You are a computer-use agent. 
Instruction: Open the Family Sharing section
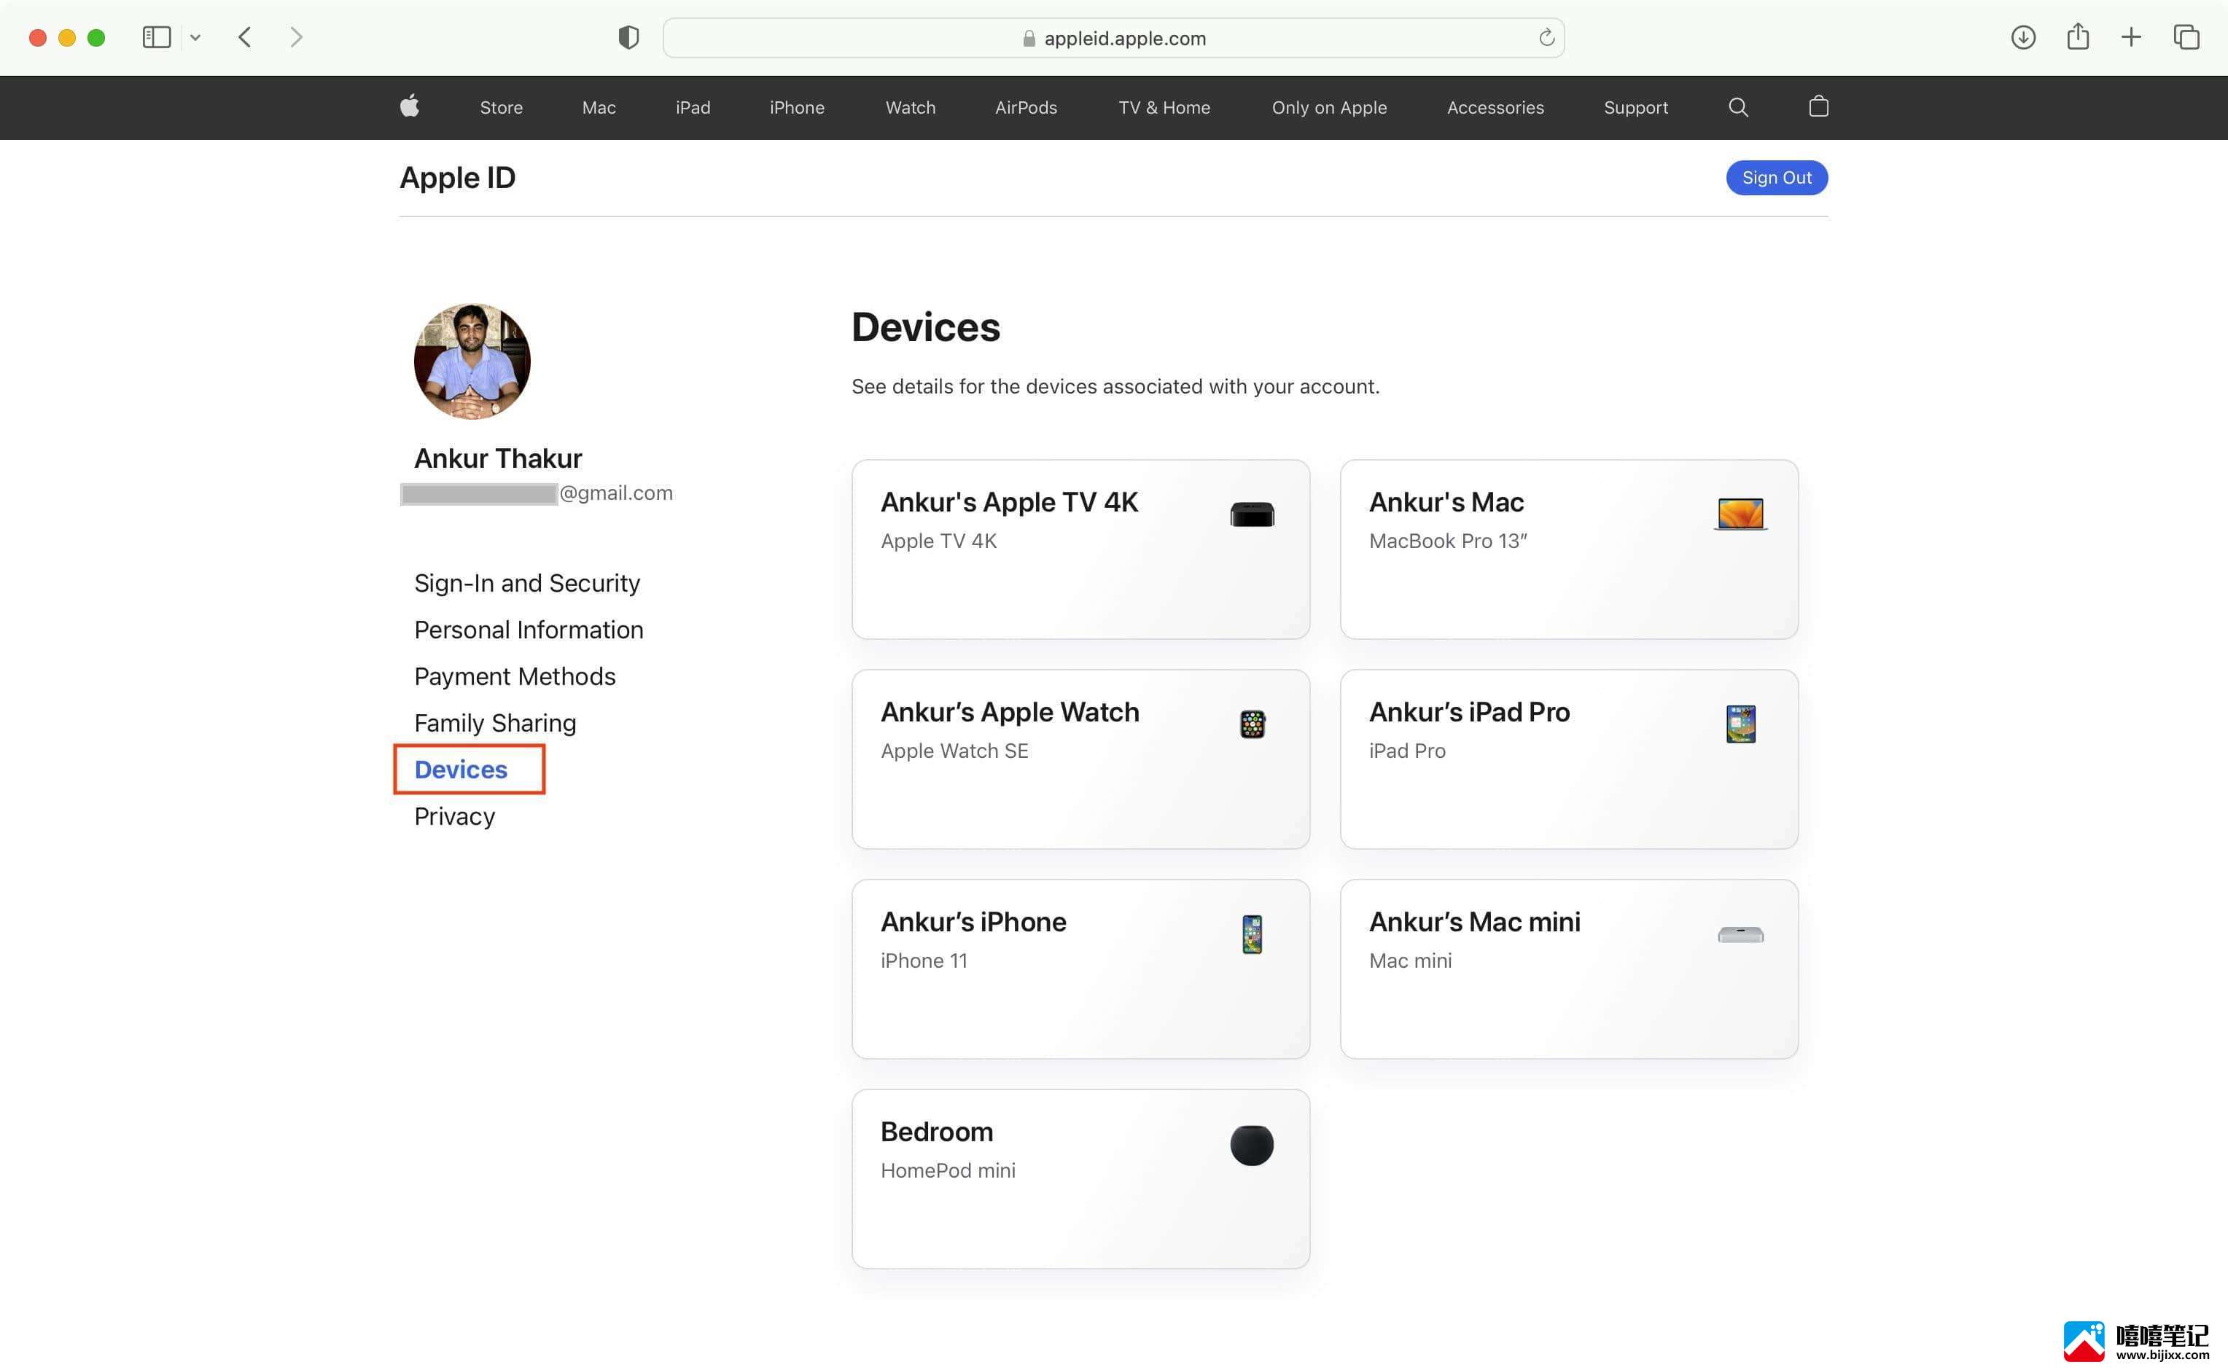pyautogui.click(x=495, y=722)
